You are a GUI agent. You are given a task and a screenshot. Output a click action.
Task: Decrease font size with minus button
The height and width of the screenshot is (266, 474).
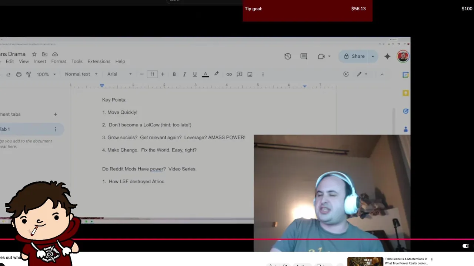[x=141, y=74]
